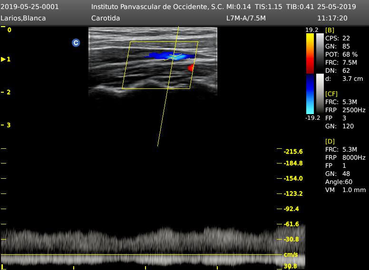The image size is (369, 270).
Task: Click the -92.4 velocity scale label
Action: pyautogui.click(x=291, y=209)
